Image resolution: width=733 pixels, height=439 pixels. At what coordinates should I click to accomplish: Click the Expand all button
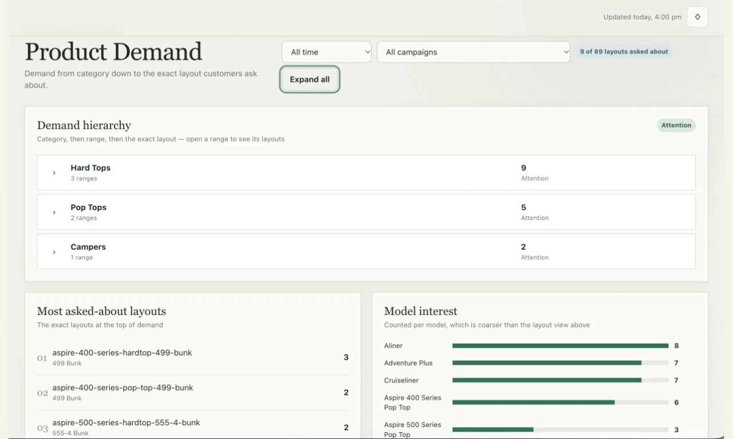[x=310, y=79]
